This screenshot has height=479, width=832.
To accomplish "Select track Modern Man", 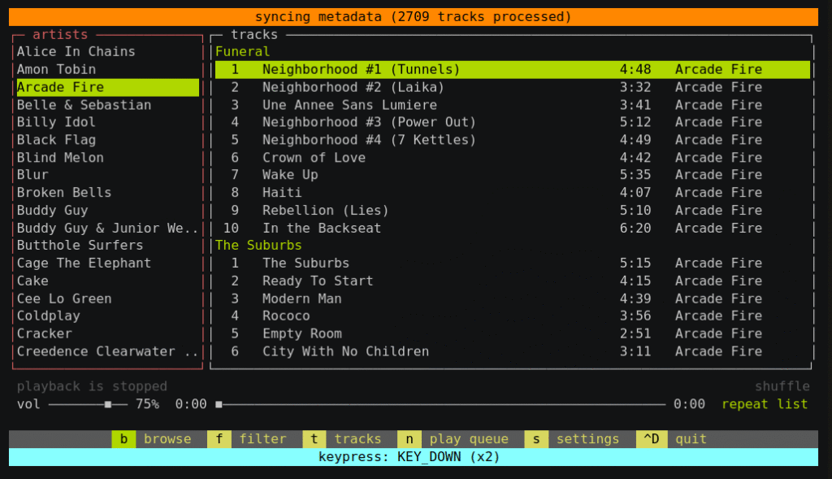I will 513,298.
